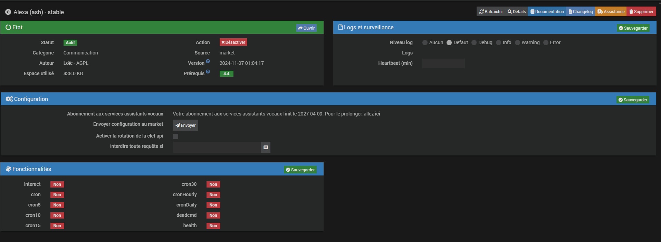This screenshot has width=661, height=242.
Task: Open Détails with the magnifier icon
Action: pyautogui.click(x=516, y=12)
